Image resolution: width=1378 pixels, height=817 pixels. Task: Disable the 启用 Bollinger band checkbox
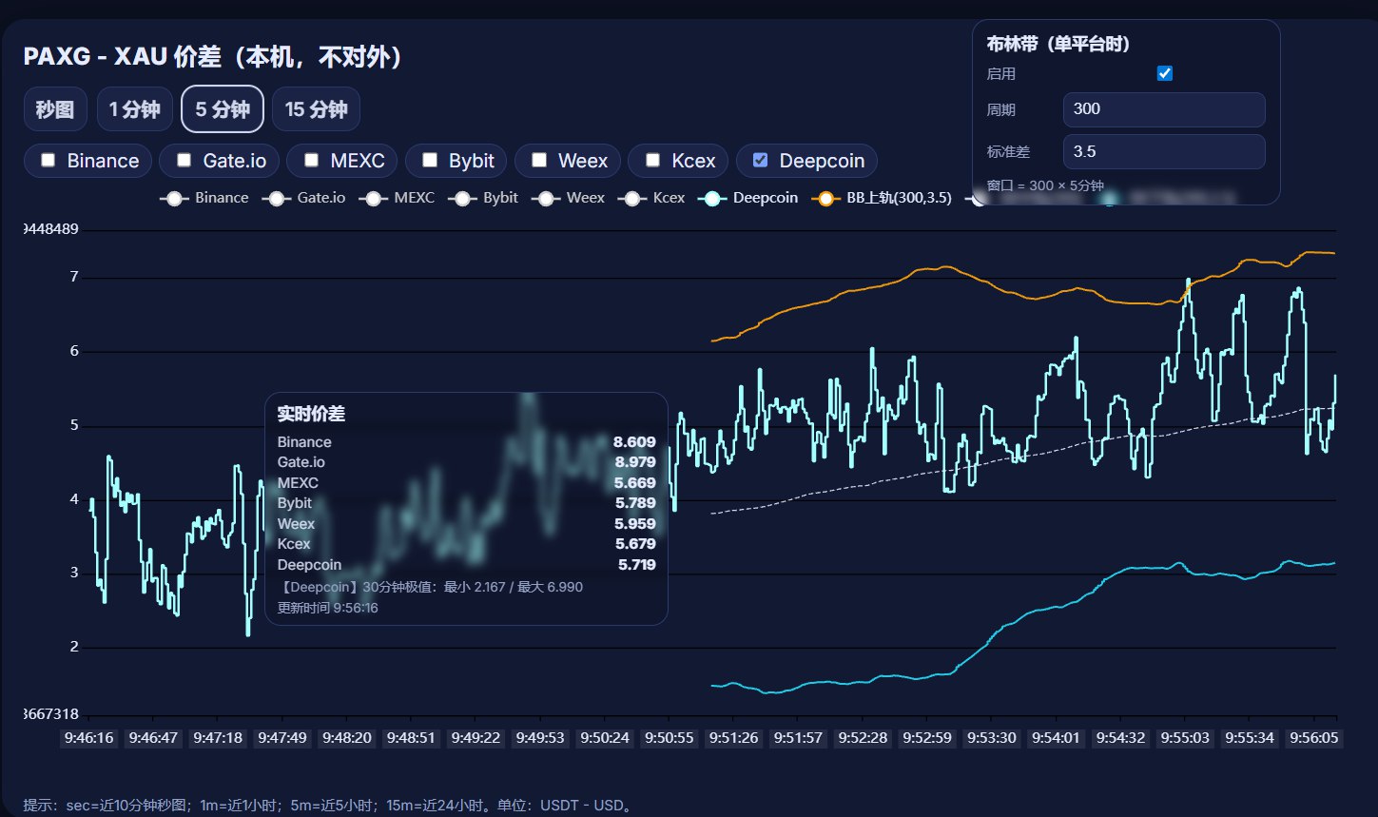click(x=1165, y=73)
